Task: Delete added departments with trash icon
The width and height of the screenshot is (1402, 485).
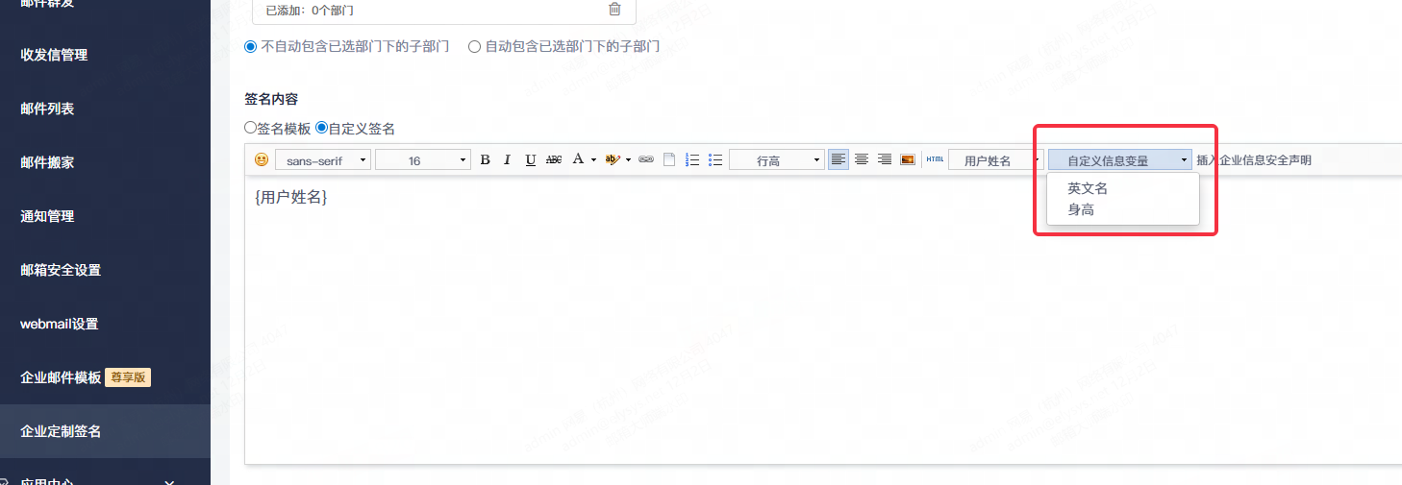Action: pos(614,10)
